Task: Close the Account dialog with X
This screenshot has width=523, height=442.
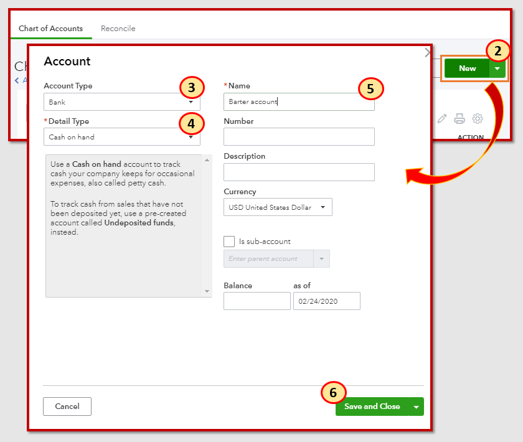Action: tap(428, 53)
